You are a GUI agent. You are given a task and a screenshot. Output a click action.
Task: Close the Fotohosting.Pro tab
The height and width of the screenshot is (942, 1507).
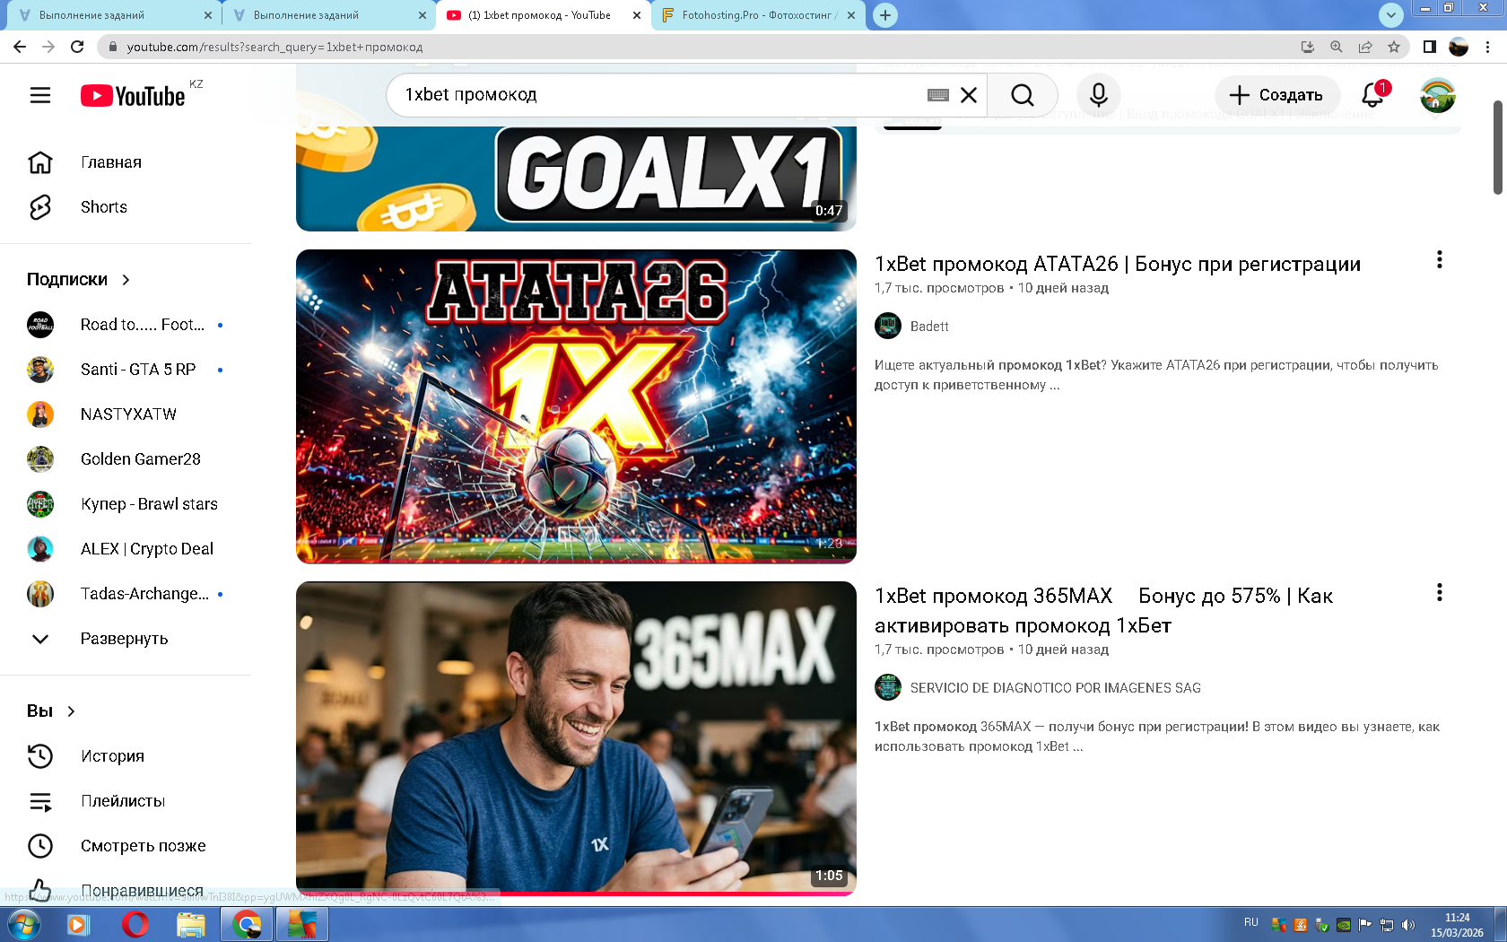pyautogui.click(x=851, y=15)
